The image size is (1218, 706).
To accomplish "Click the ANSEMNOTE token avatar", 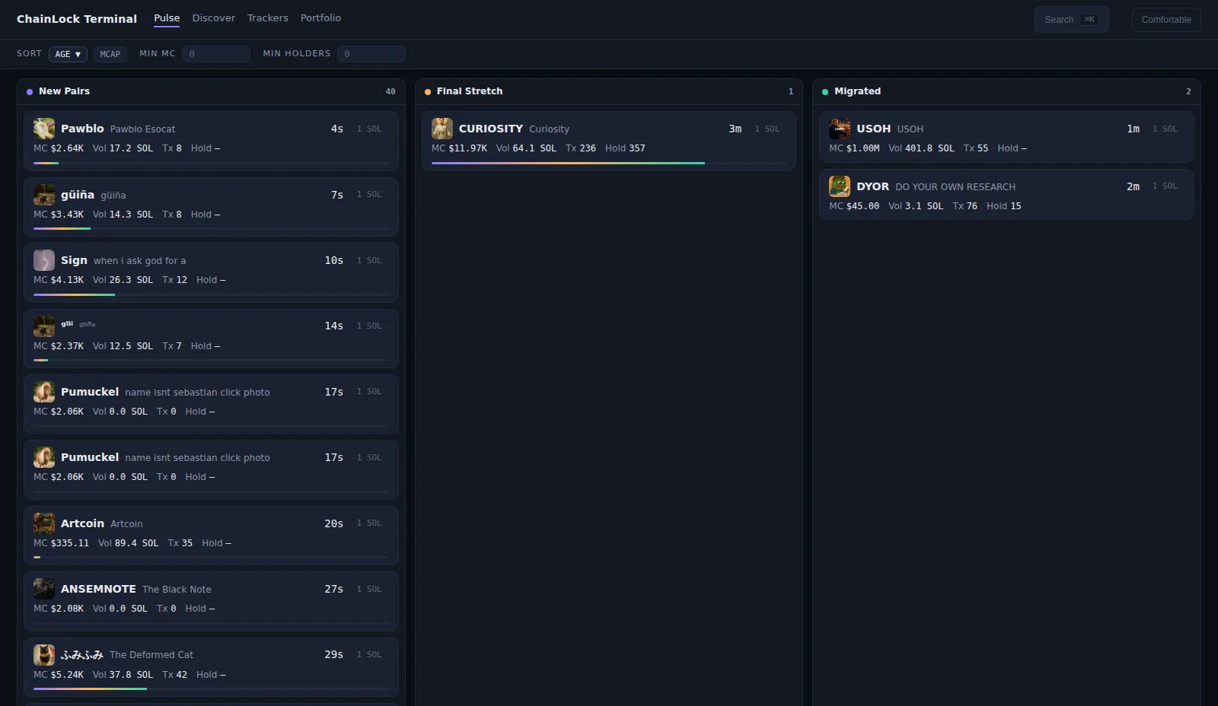I will (x=44, y=589).
